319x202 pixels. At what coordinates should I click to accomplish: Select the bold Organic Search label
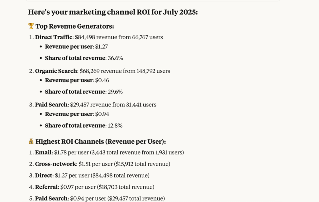[x=56, y=71]
